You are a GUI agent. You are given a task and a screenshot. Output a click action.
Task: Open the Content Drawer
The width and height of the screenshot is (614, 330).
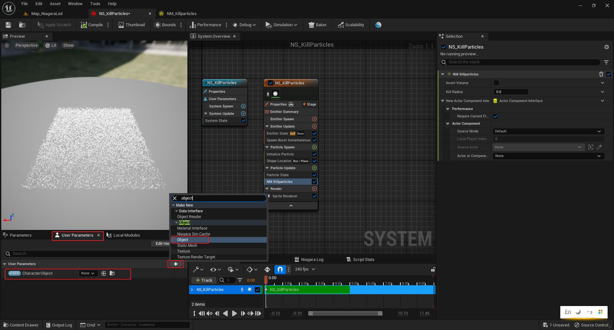(x=21, y=325)
